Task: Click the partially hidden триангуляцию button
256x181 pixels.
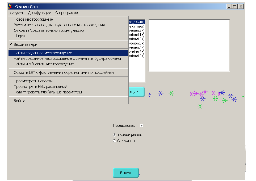Action: 137,92
